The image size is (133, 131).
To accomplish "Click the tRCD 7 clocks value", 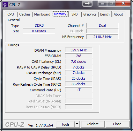I will click(79, 67).
